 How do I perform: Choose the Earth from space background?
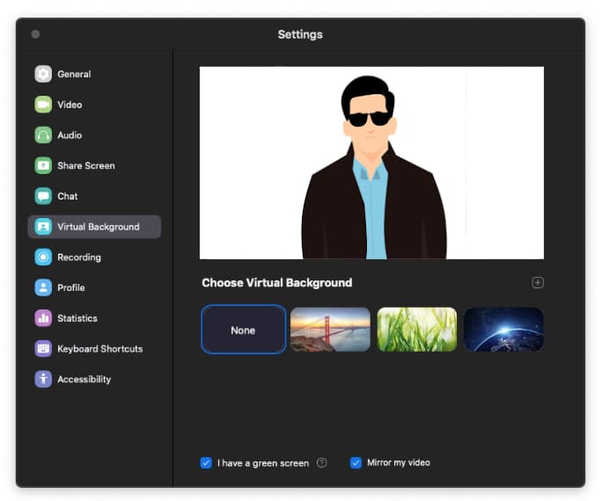[x=503, y=329]
